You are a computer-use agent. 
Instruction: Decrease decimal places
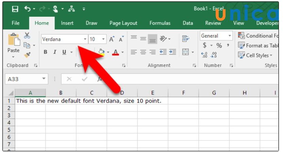214,55
